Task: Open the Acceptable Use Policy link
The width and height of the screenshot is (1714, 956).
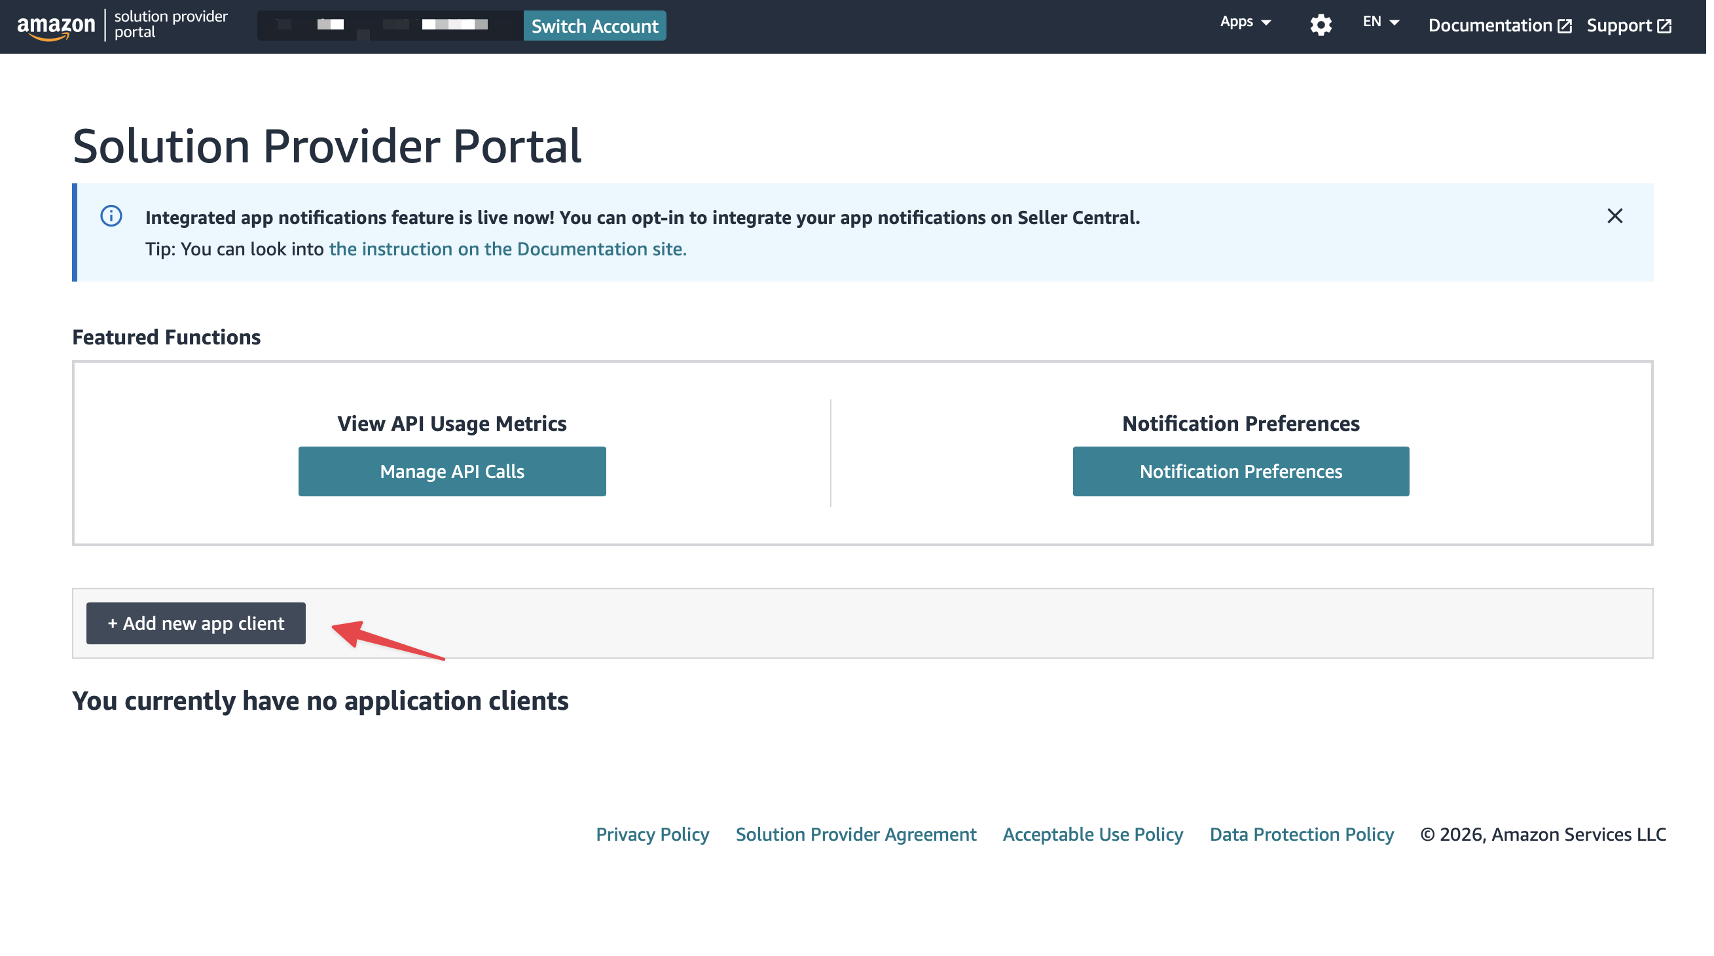Action: tap(1093, 834)
